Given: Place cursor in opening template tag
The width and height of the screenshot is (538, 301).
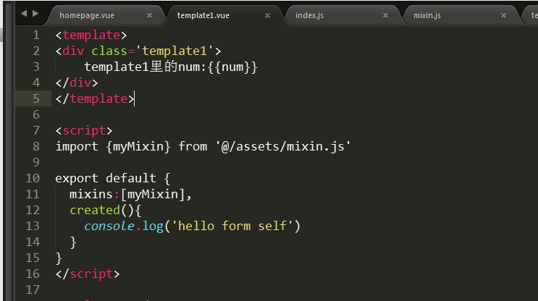Looking at the screenshot, I should [x=91, y=35].
